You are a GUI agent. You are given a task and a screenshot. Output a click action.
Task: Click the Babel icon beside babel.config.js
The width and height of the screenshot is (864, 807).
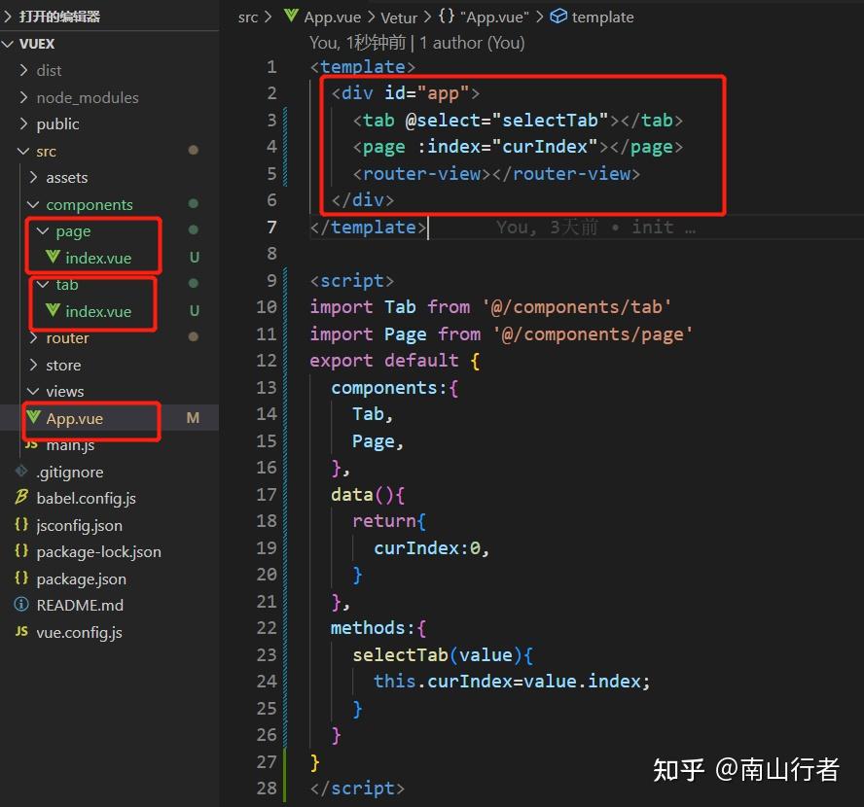21,498
